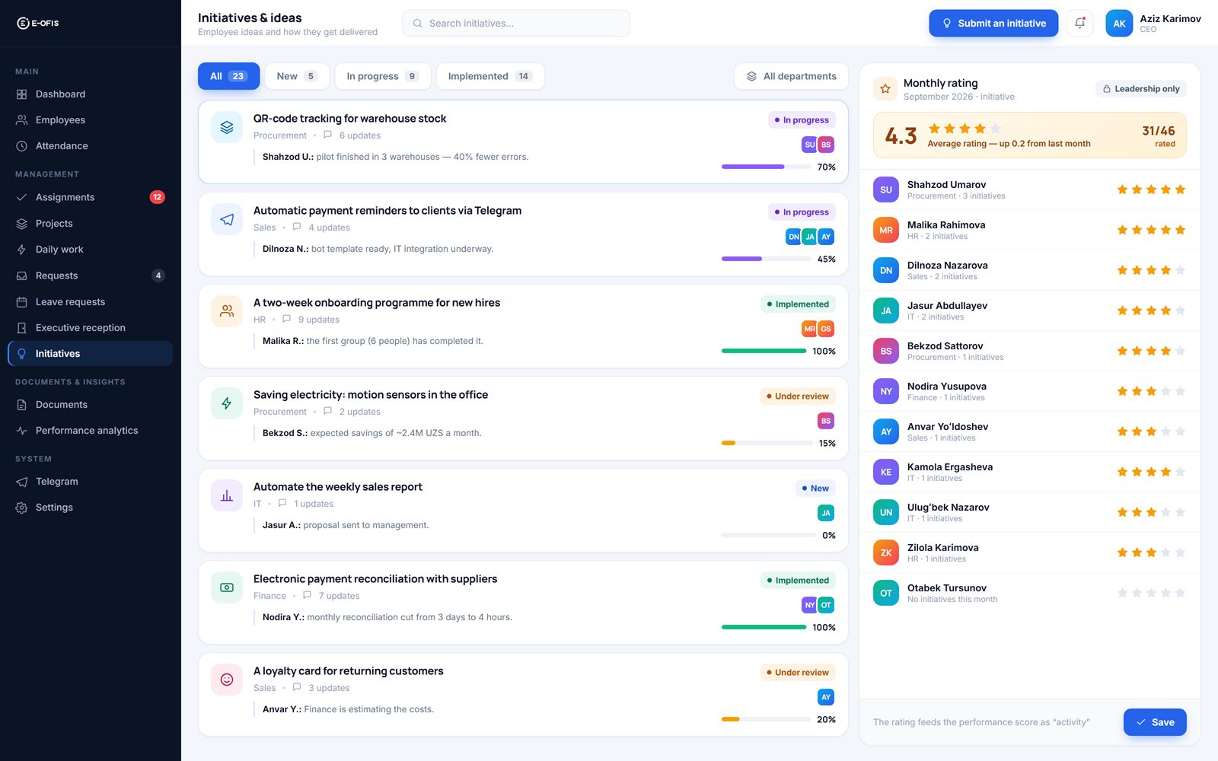
Task: Click the lightning icon on Saving electricity card
Action: coord(227,403)
